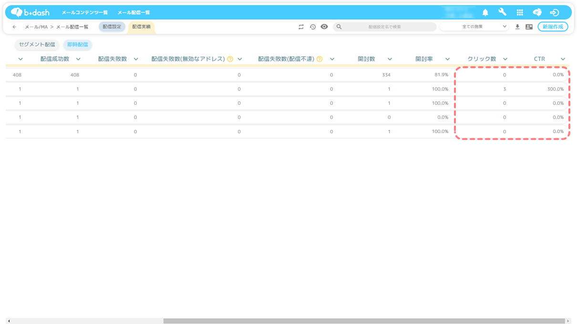Click the CTR column header label

539,59
